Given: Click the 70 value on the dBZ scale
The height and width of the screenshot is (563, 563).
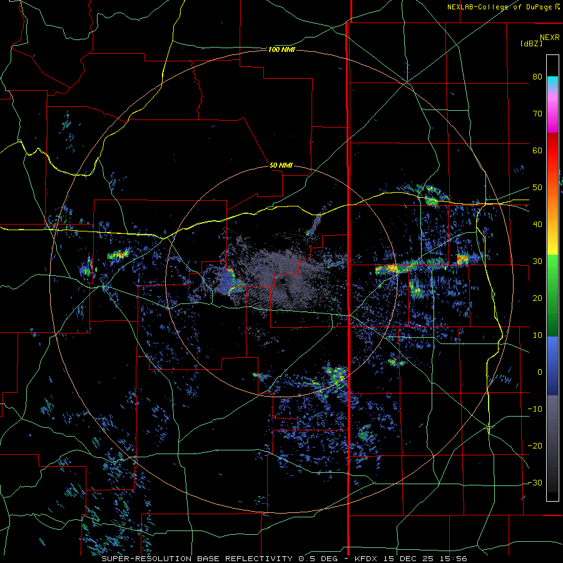Looking at the screenshot, I should [x=537, y=113].
